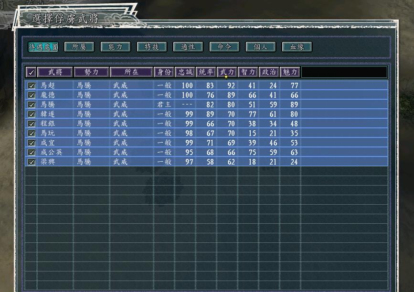Click the name 馬玩 in the list
414x292 pixels.
click(x=48, y=133)
